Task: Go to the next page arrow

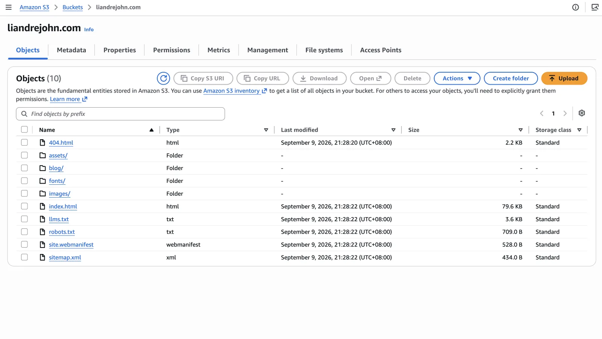Action: pyautogui.click(x=565, y=113)
